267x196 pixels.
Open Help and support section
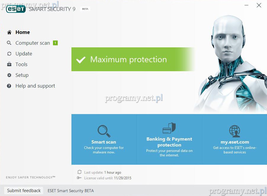coord(35,86)
